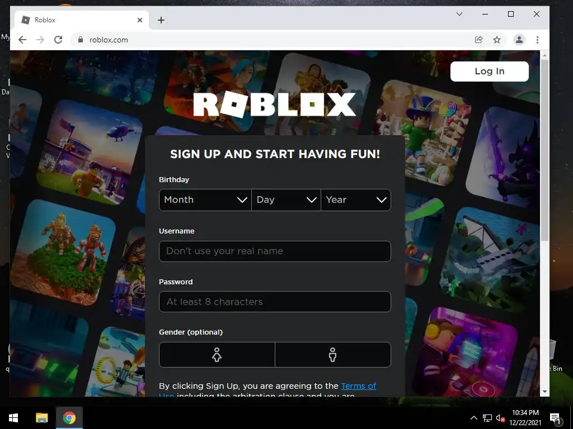This screenshot has height=429, width=573.
Task: Close the Roblox tab
Action: click(139, 20)
